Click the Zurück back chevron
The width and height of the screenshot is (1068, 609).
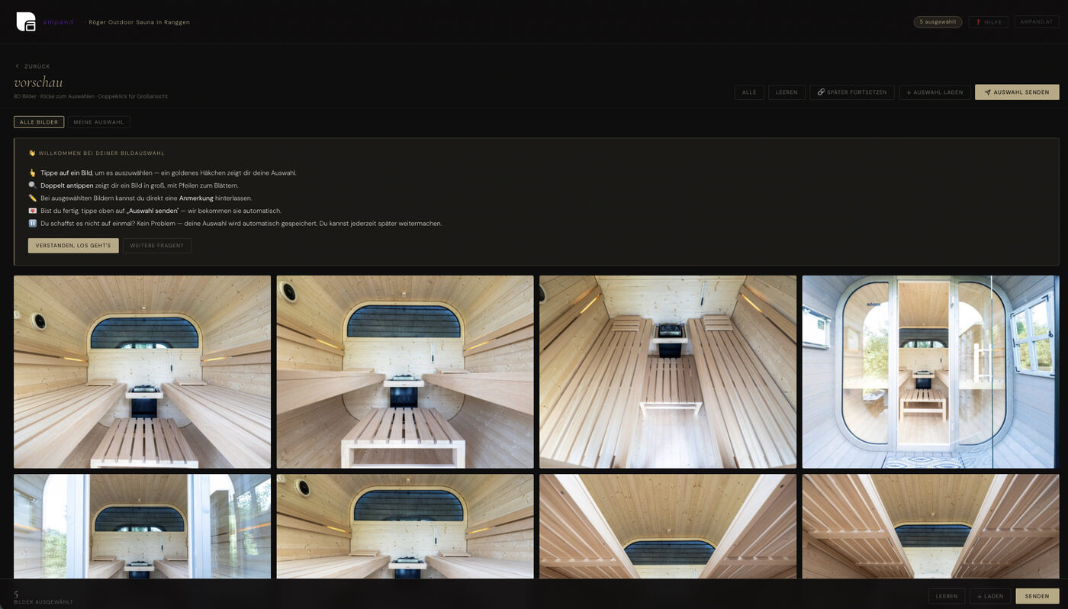[18, 66]
